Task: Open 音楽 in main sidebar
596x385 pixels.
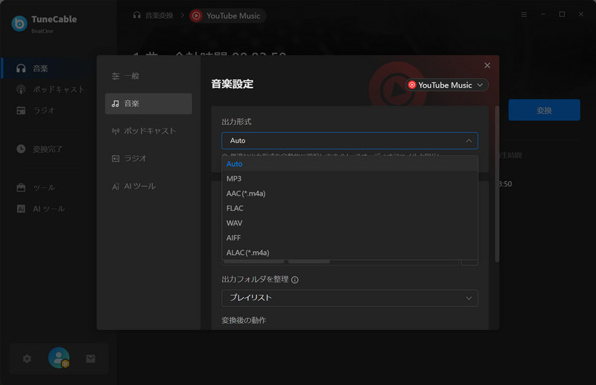Action: pyautogui.click(x=49, y=68)
